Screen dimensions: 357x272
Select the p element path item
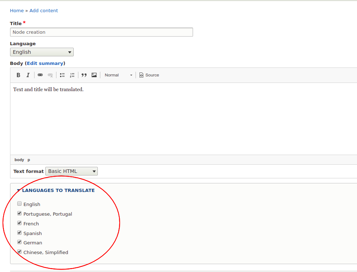coord(29,160)
